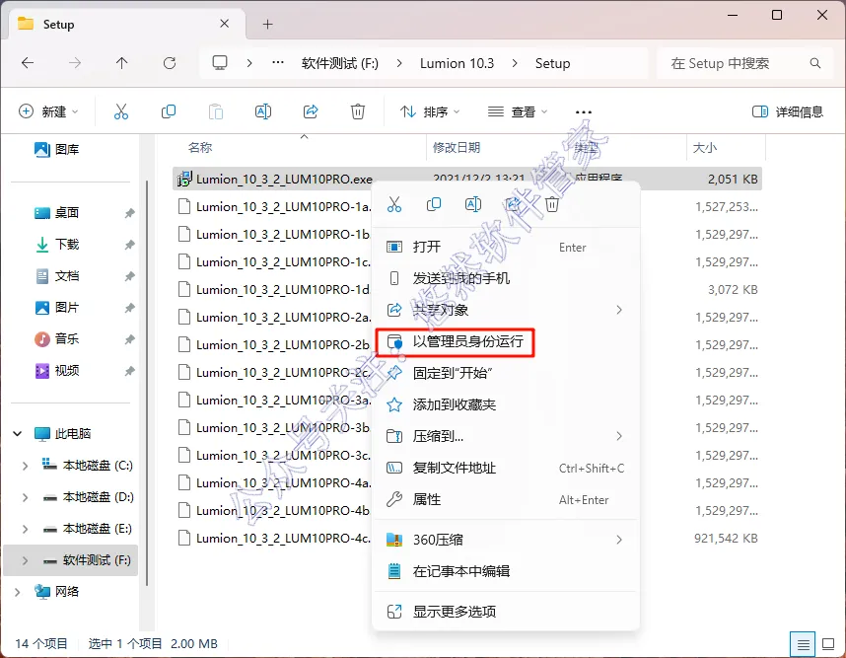Screen dimensions: 846x658
Task: Click the Copy icon in the context menu
Action: tap(434, 204)
